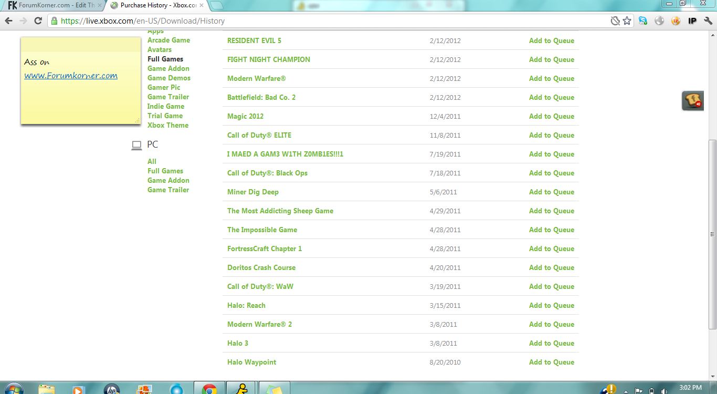Launch Windows Media Player from taskbar
Viewport: 717px width, 394px height.
tap(78, 389)
